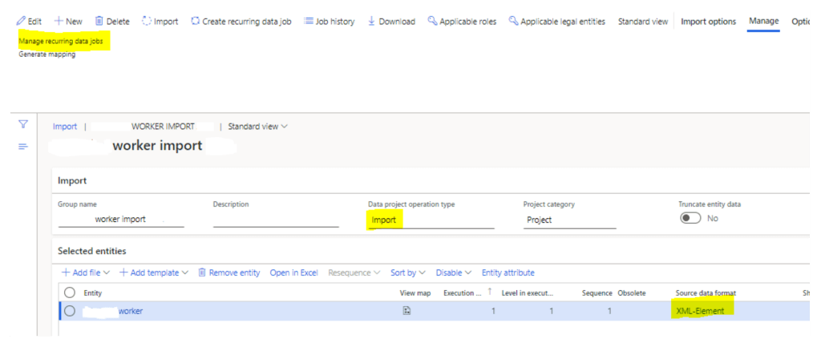Viewport: 821px width, 347px height.
Task: Select the worker entity row radio button
Action: pos(70,311)
